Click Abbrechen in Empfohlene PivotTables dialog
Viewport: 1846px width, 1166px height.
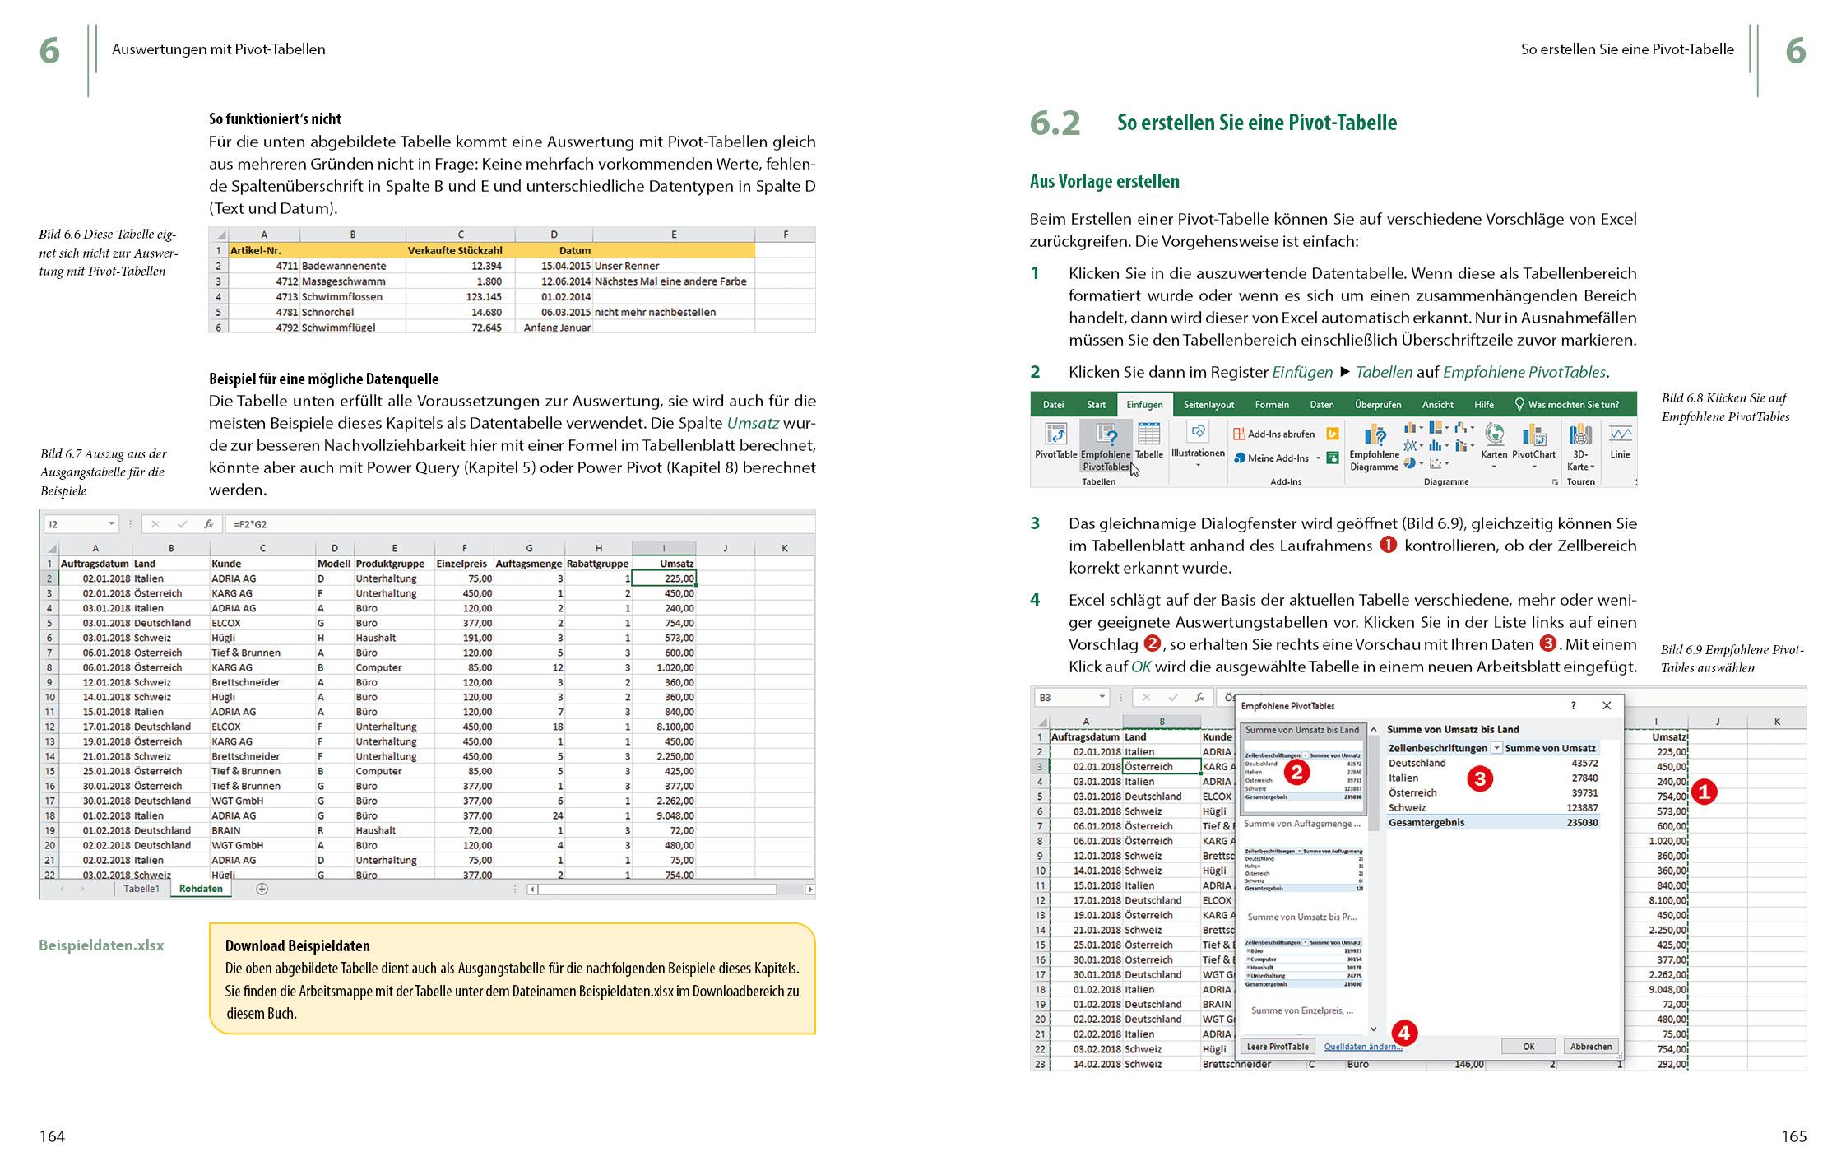click(x=1591, y=1047)
